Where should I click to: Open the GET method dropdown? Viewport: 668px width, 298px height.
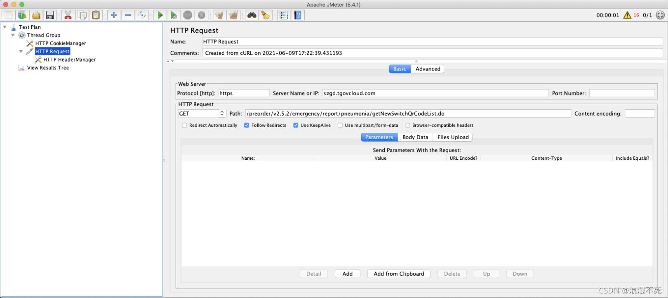click(x=202, y=114)
